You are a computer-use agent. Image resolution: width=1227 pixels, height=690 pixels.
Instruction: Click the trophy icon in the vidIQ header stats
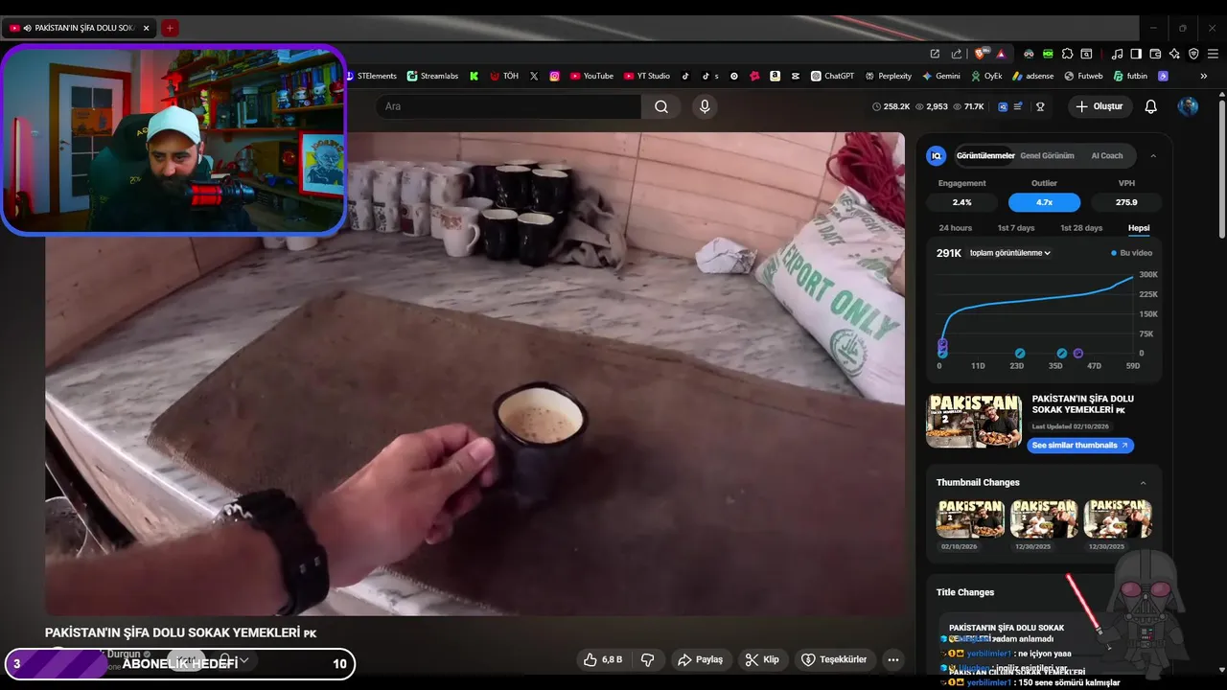tap(1040, 106)
